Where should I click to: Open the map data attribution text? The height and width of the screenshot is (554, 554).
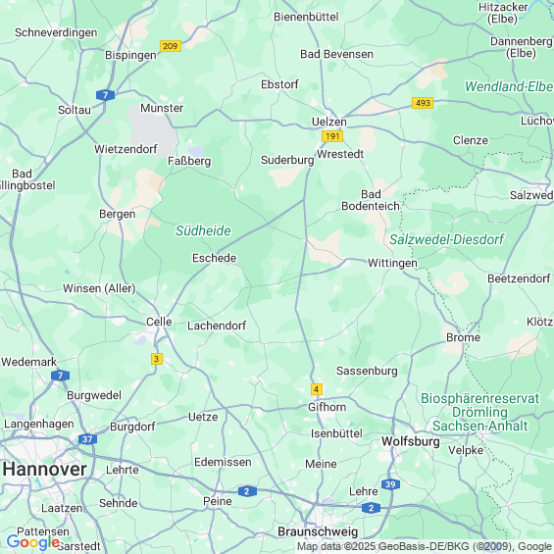tap(426, 546)
